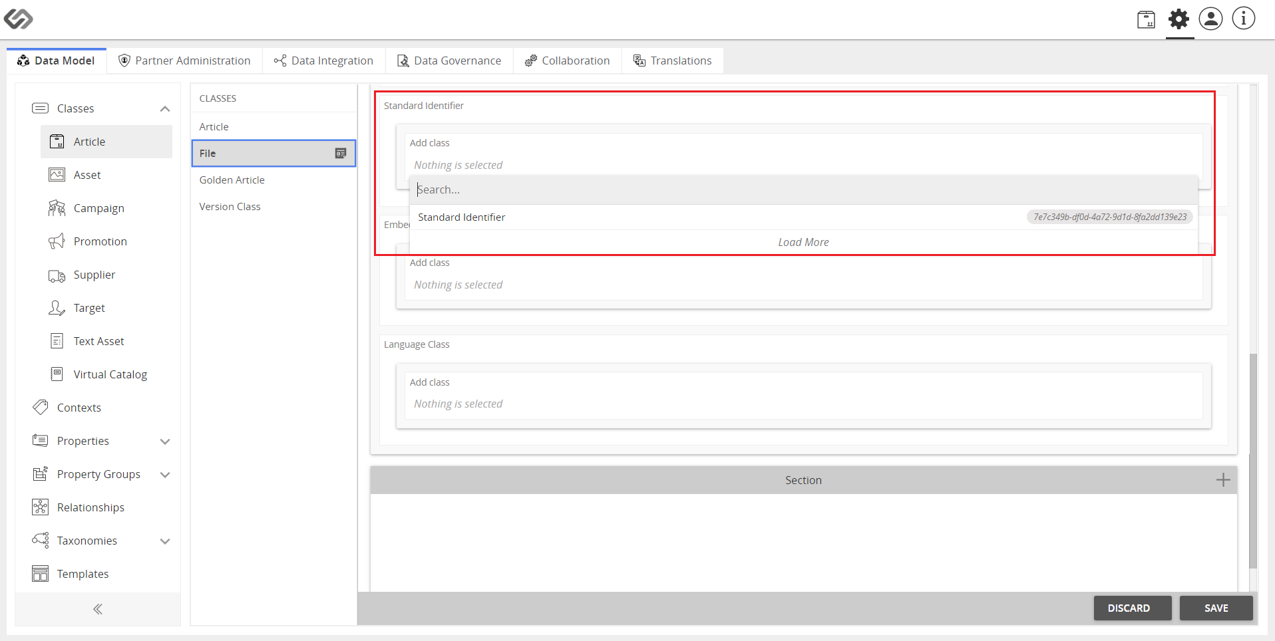The width and height of the screenshot is (1275, 641).
Task: Open Virtual Catalog in sidebar
Action: coord(106,374)
